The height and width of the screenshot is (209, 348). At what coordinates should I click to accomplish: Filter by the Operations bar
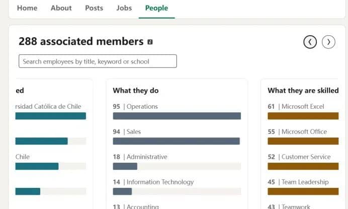point(177,116)
